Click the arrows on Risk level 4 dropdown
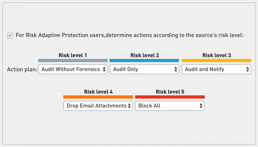 click(129, 106)
